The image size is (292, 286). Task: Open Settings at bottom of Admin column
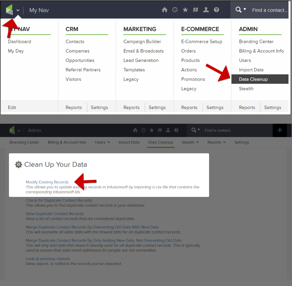[x=273, y=107]
